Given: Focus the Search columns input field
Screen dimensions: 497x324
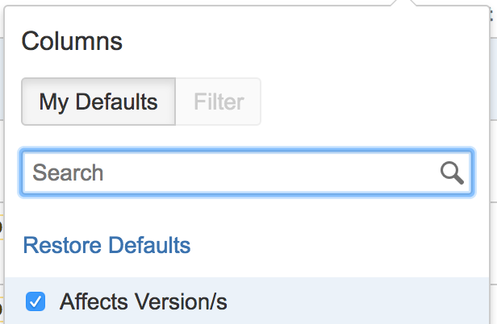Looking at the screenshot, I should click(x=247, y=172).
